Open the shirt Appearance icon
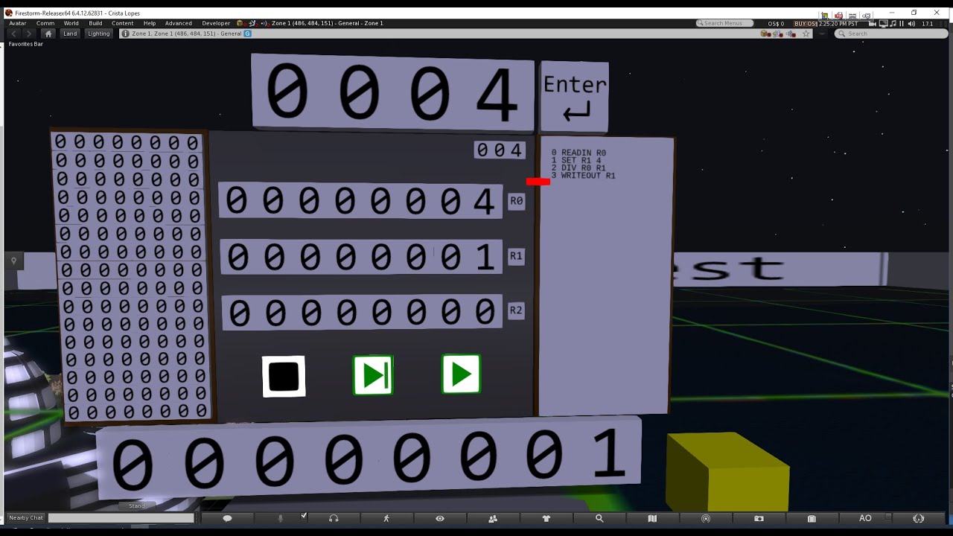This screenshot has height=536, width=953. [546, 518]
